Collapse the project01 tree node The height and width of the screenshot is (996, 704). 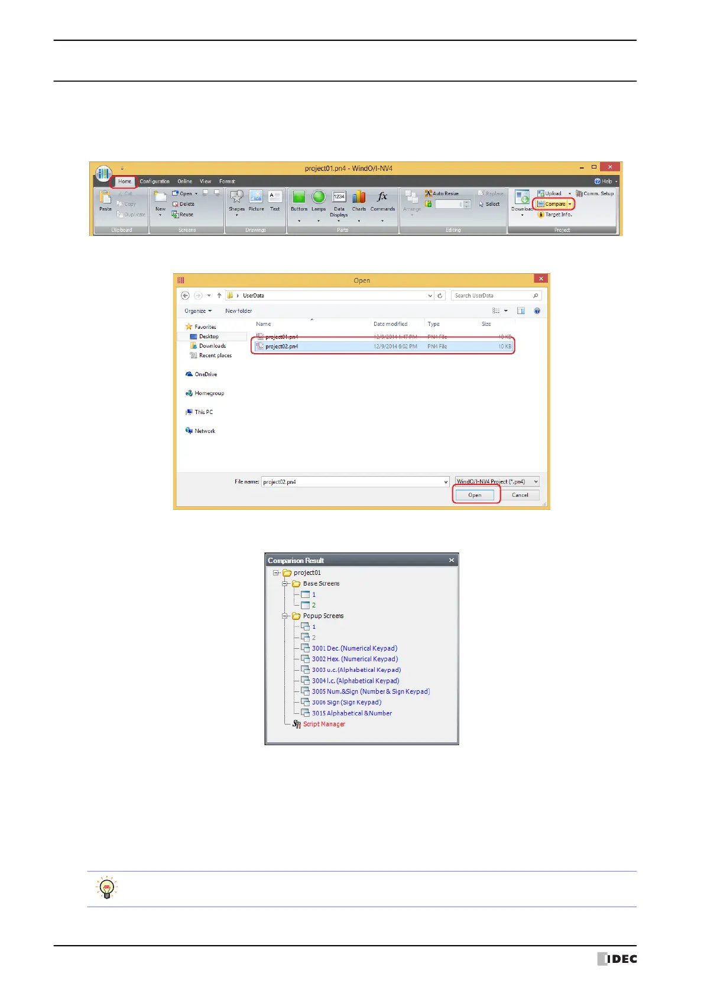275,573
